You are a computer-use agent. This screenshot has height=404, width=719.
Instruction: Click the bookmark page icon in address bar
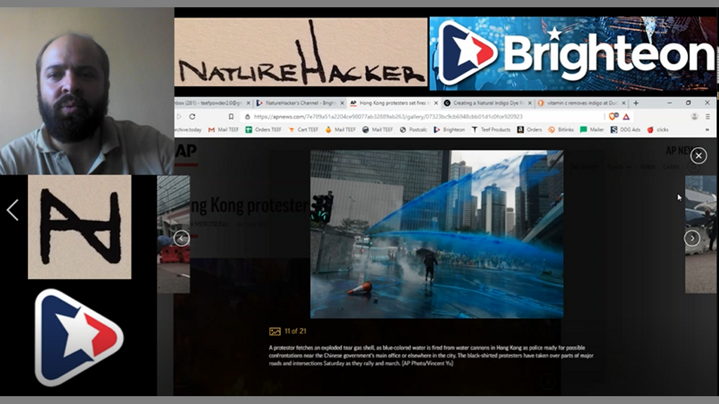pyautogui.click(x=231, y=117)
